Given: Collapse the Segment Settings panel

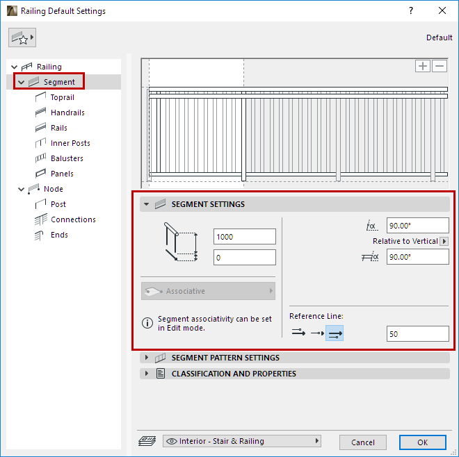Looking at the screenshot, I should (146, 204).
